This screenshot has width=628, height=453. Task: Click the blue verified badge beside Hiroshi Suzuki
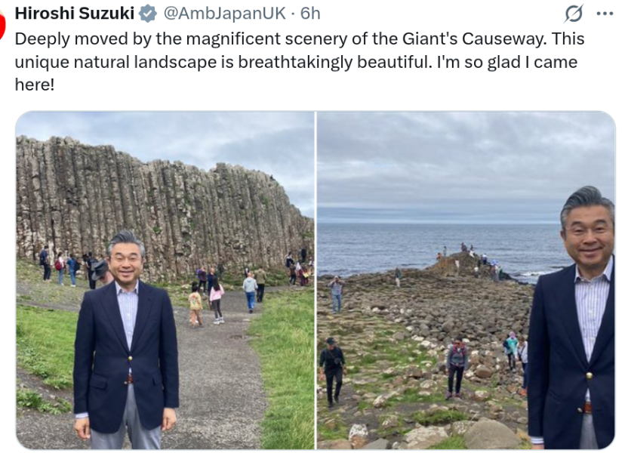click(x=148, y=14)
